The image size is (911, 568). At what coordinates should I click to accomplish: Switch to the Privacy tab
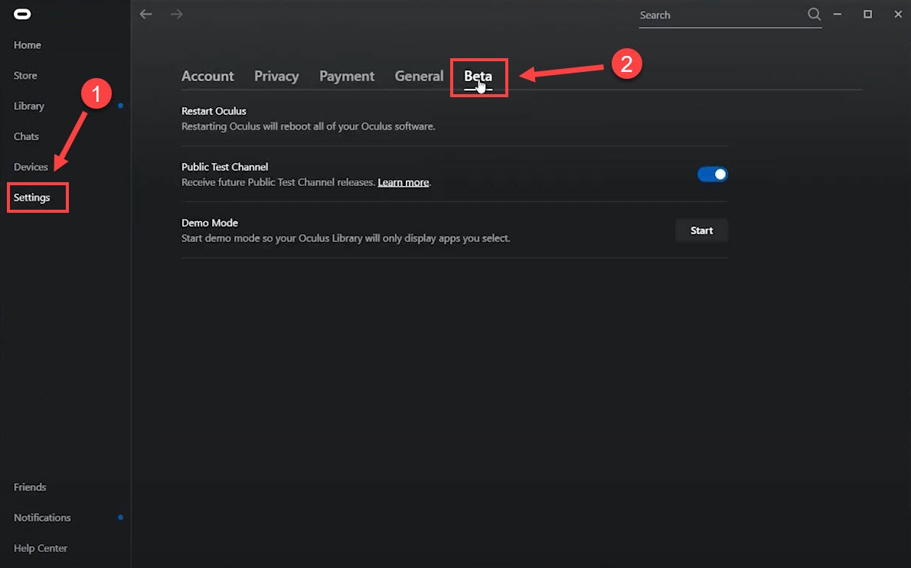point(276,76)
